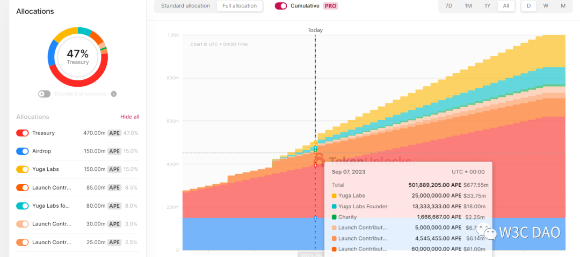Screen dimensions: 580x257
Task: Switch to Full allocation tab
Action: [x=240, y=6]
